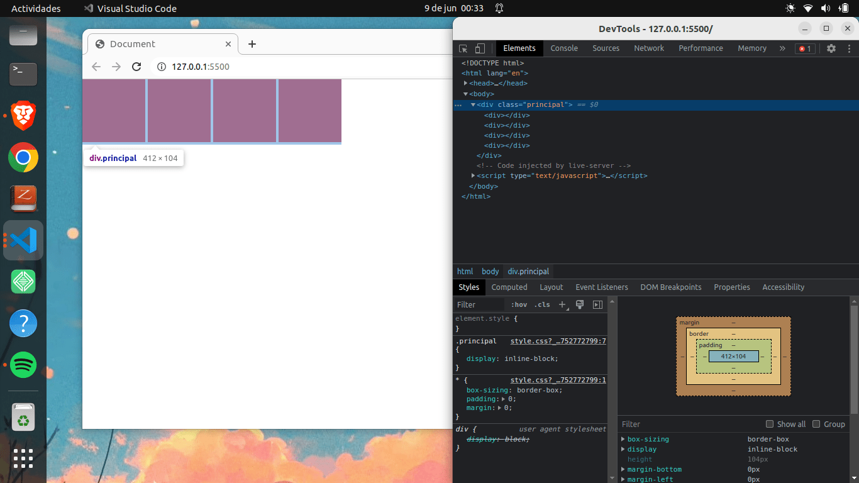
Task: Click the element classes .cls icon
Action: click(x=542, y=304)
